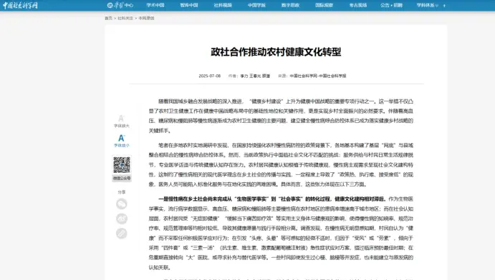Go to 本网原创 in breadcrumb
Image resolution: width=495 pixels, height=280 pixels.
click(x=146, y=19)
